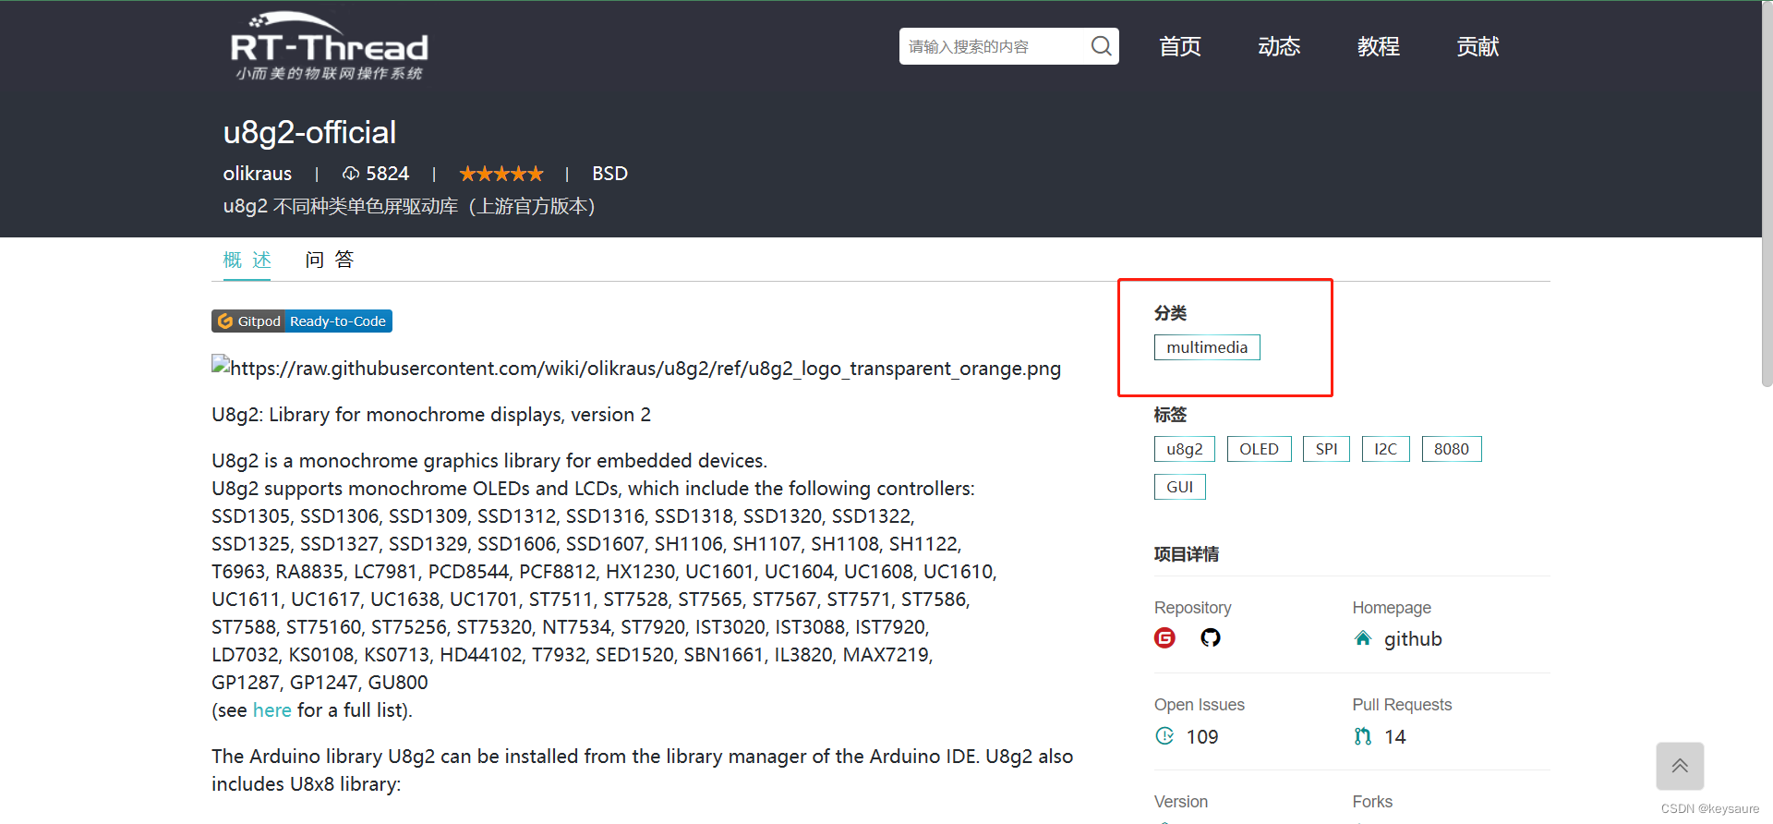The image size is (1773, 824).
Task: Click the homepage house icon
Action: click(1363, 638)
